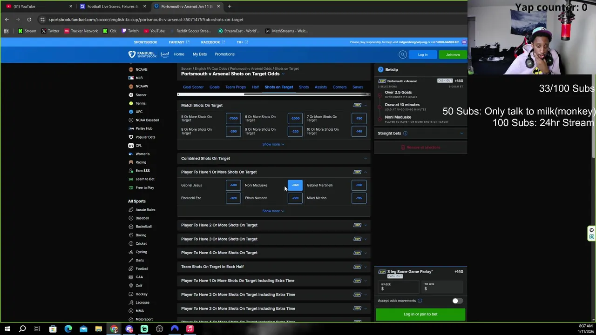Screen dimensions: 596x335
Task: Open My Bets in top navigation
Action: tap(200, 54)
